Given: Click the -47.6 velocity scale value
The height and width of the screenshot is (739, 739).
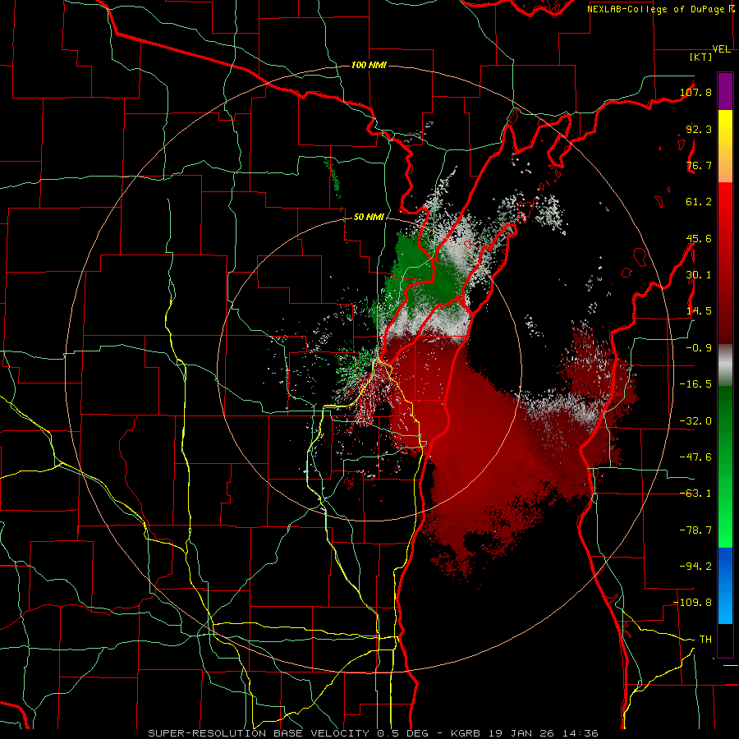Looking at the screenshot, I should 695,457.
